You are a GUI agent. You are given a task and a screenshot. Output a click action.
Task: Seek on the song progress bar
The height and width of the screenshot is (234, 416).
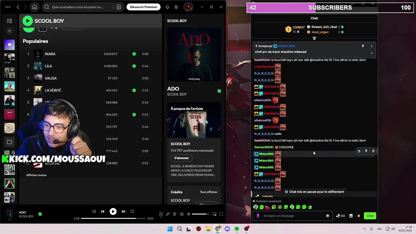point(112,218)
